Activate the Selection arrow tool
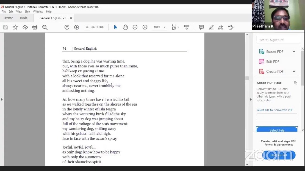The width and height of the screenshot is (305, 171). tap(115, 27)
